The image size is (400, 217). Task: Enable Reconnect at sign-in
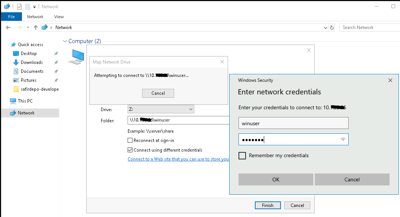pyautogui.click(x=130, y=140)
